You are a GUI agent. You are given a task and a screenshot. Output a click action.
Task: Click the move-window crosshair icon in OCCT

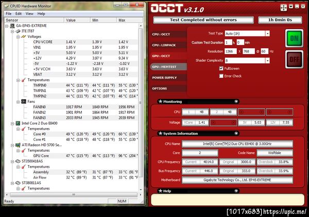tap(284, 8)
